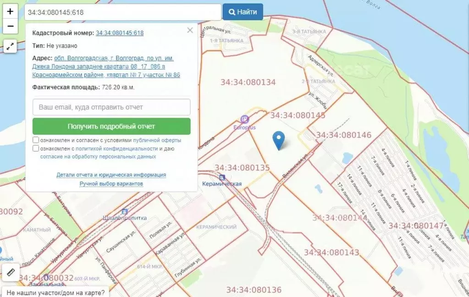Click the blue location marker pin
Screen dimensions: 469x297
click(278, 140)
